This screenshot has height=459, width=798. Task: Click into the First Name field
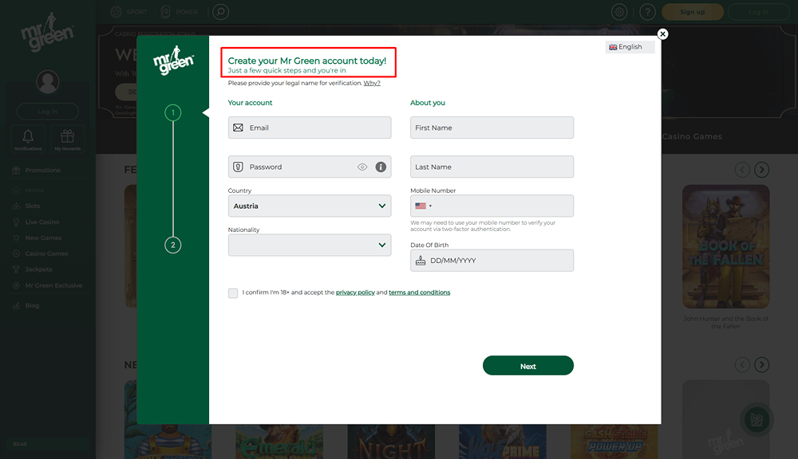point(492,127)
